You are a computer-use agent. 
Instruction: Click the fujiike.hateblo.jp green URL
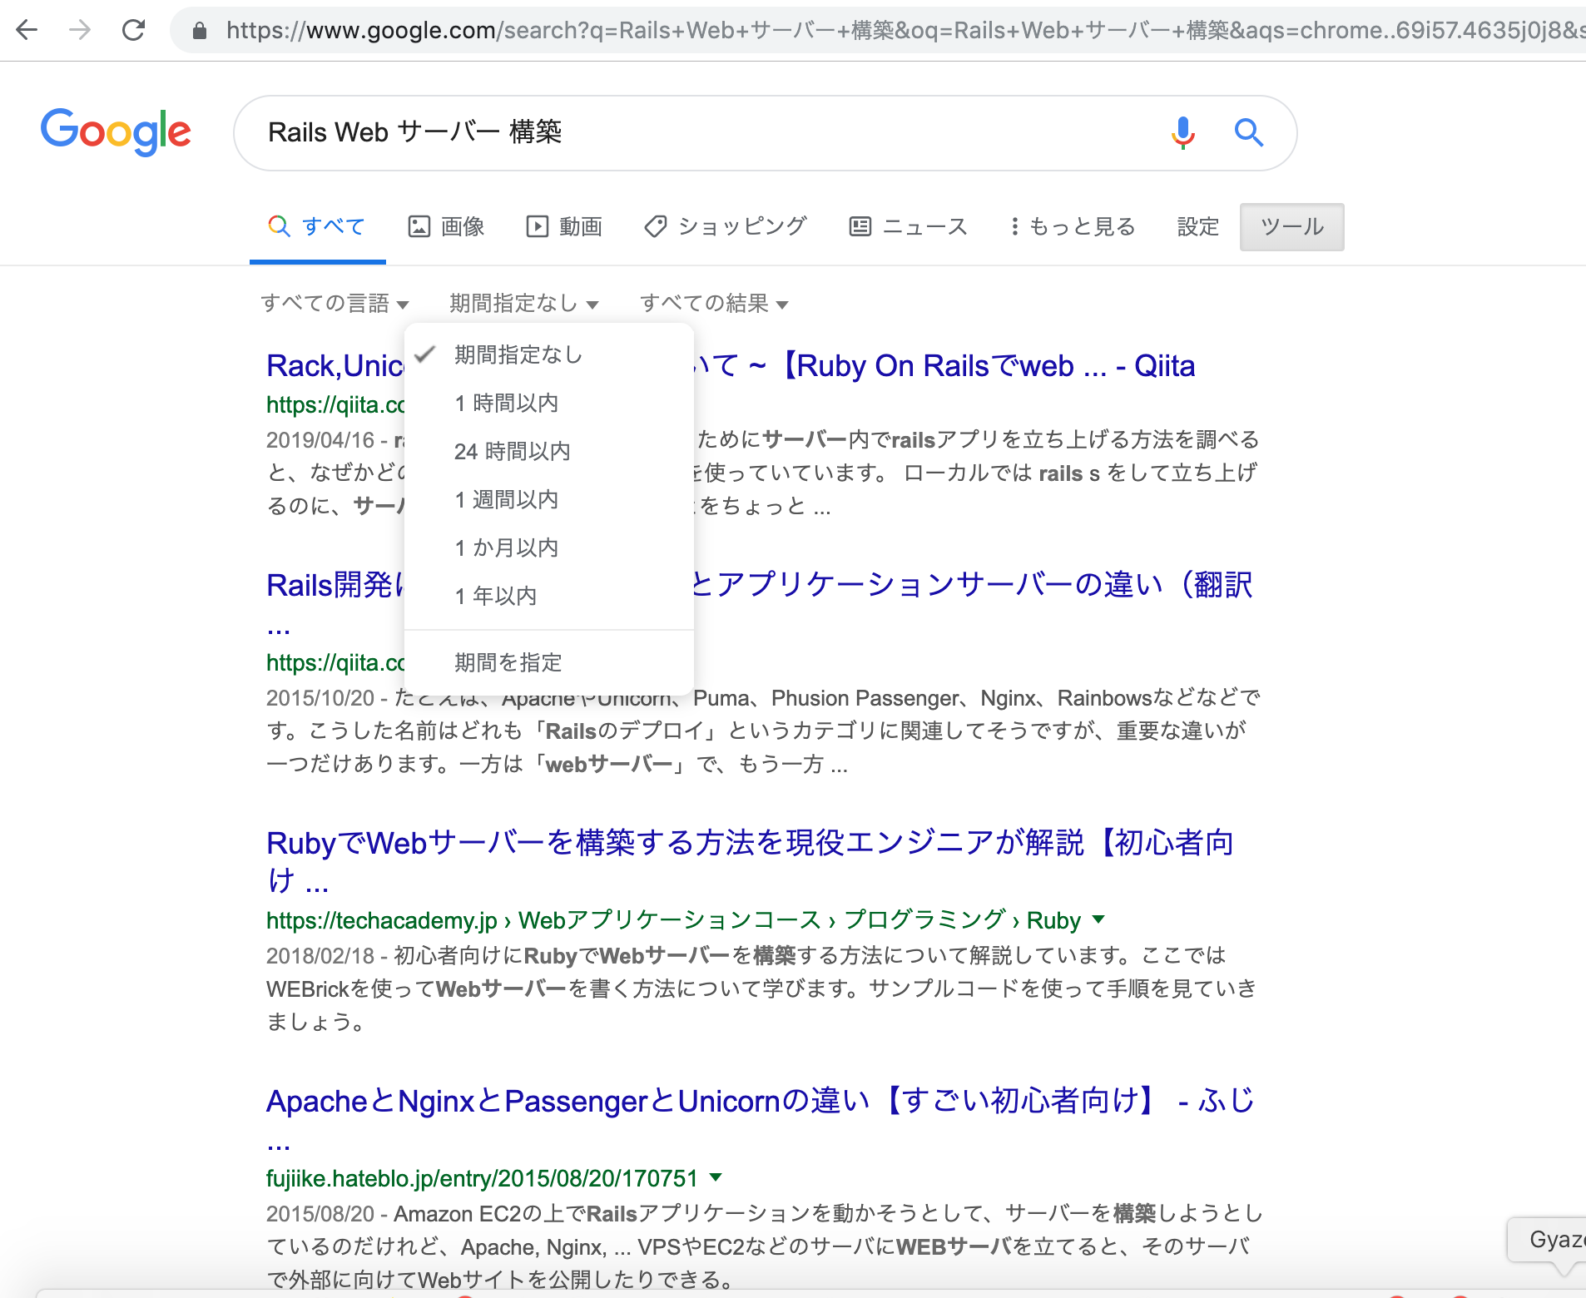click(x=482, y=1178)
